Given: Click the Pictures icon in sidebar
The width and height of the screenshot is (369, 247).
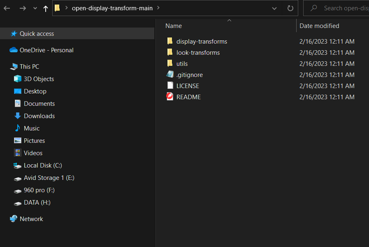Looking at the screenshot, I should (x=17, y=140).
